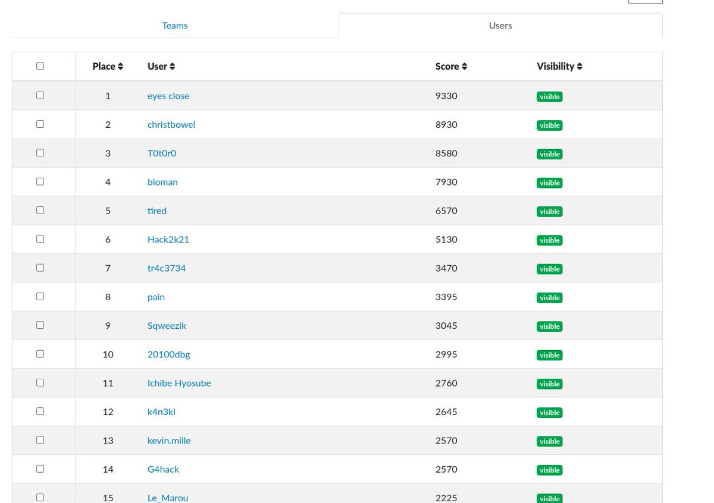714x503 pixels.
Task: Click the visible badge next to Hack2k21
Action: [549, 240]
